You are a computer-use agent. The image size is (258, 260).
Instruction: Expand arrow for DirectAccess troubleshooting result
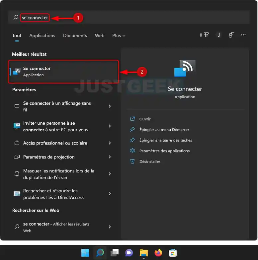110,194
